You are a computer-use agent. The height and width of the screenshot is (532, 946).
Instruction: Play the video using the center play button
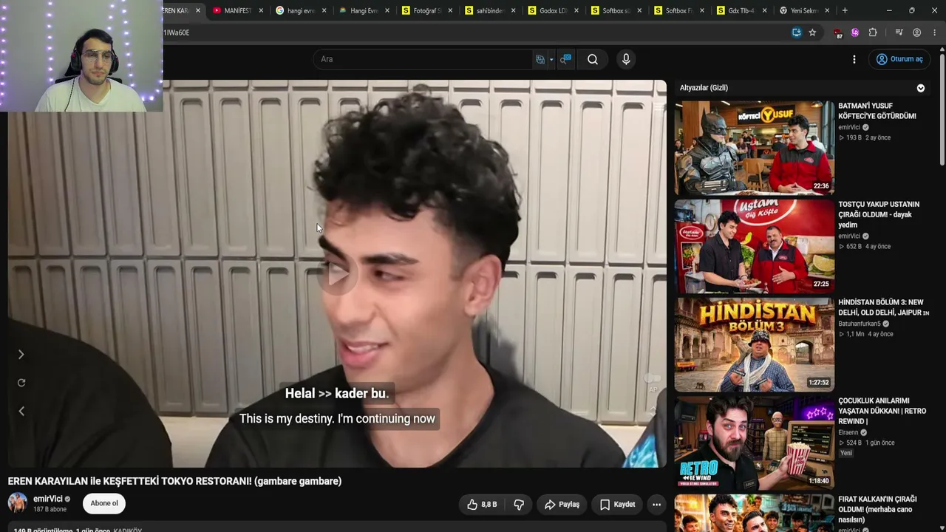[338, 275]
